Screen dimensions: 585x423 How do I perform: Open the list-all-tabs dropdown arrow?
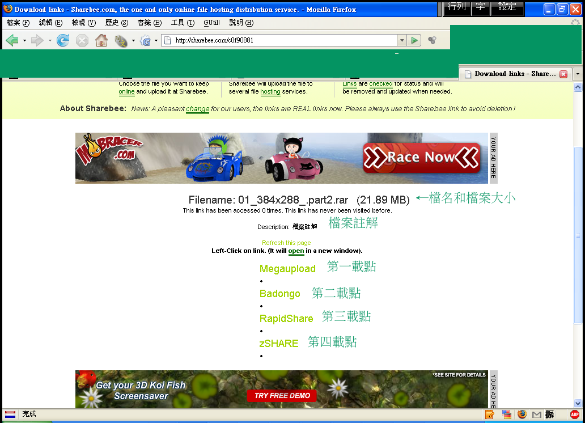click(x=578, y=74)
